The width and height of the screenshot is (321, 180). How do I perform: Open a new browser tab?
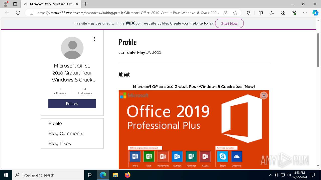pos(86,4)
